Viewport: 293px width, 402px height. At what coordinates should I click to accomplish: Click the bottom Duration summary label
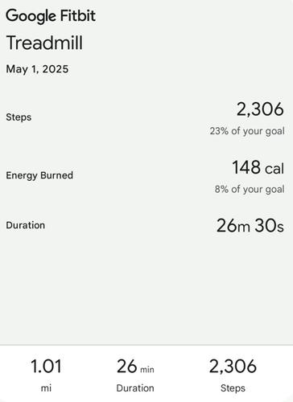[135, 388]
